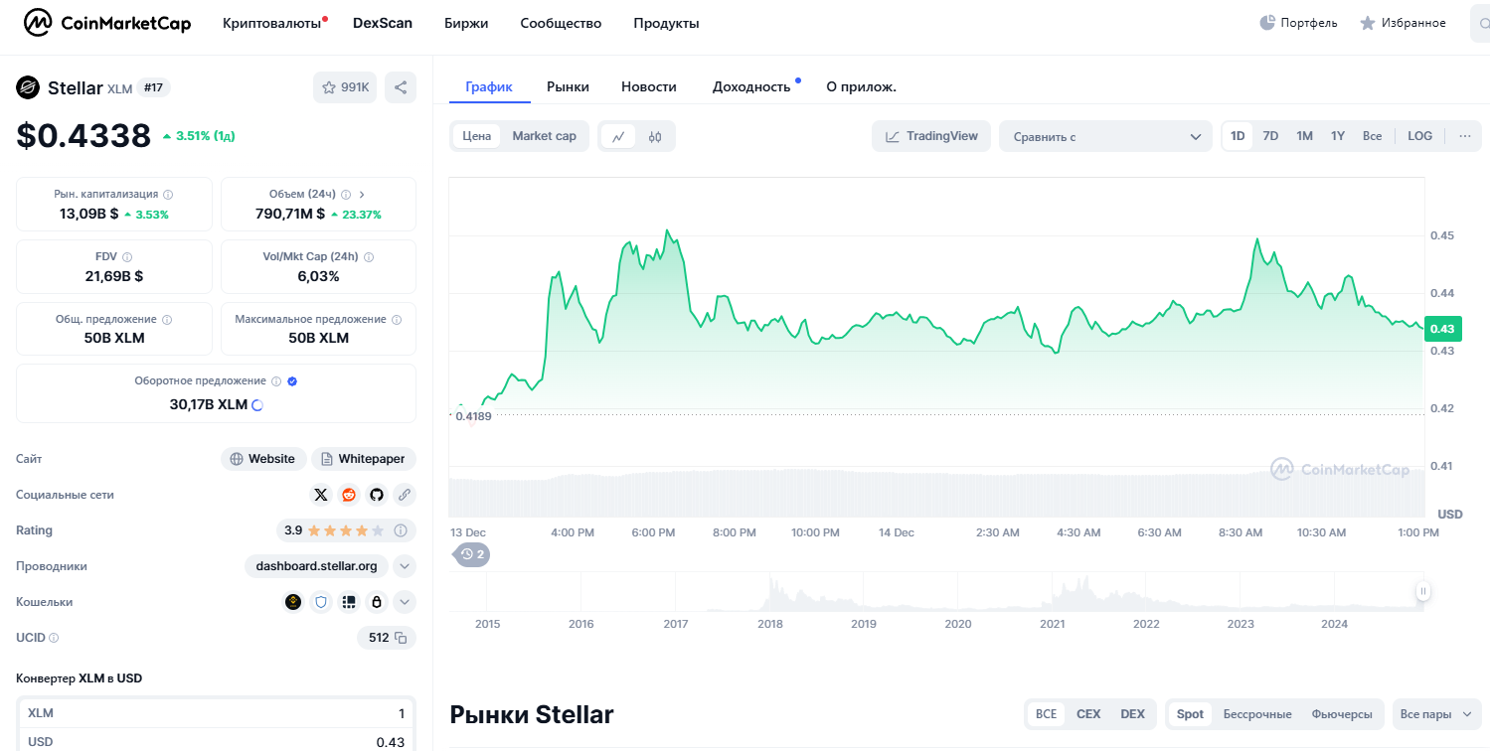Toggle LOG scale on chart
The image size is (1490, 751).
1420,136
